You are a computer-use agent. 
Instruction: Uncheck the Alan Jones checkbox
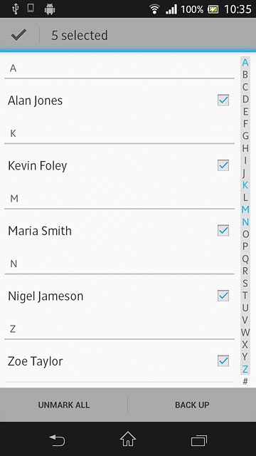[x=223, y=100]
